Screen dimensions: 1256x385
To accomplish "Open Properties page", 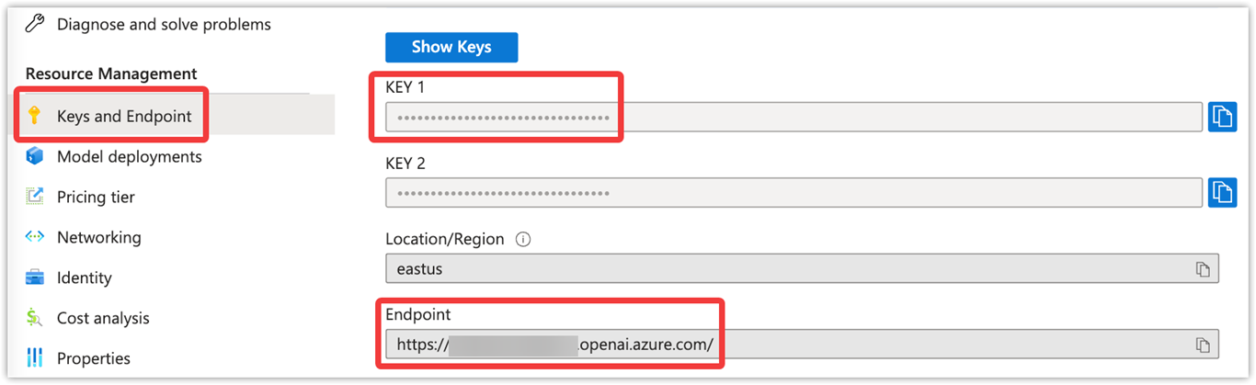I will point(94,358).
